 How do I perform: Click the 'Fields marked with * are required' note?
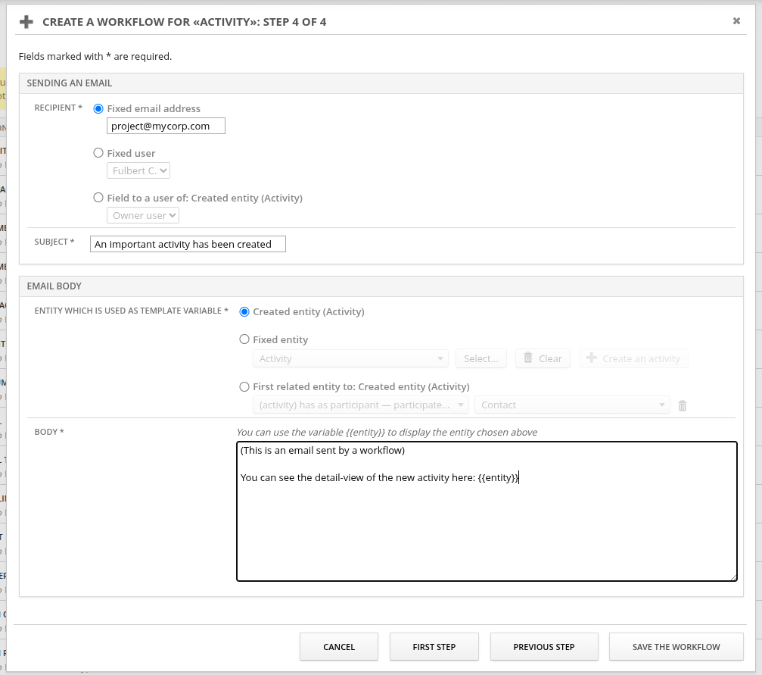pyautogui.click(x=95, y=57)
